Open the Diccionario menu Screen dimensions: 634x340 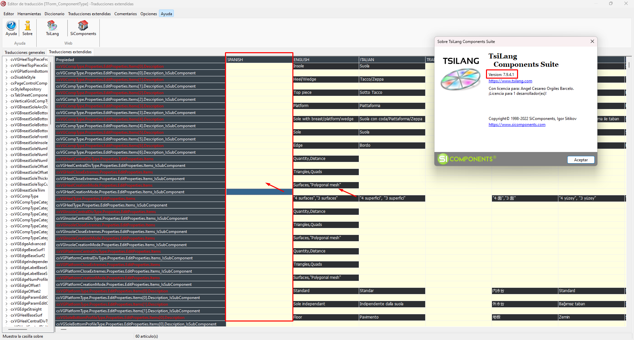[x=55, y=14]
